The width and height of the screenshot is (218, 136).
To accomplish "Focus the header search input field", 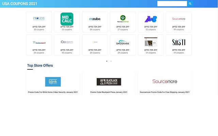I will point(172,4).
